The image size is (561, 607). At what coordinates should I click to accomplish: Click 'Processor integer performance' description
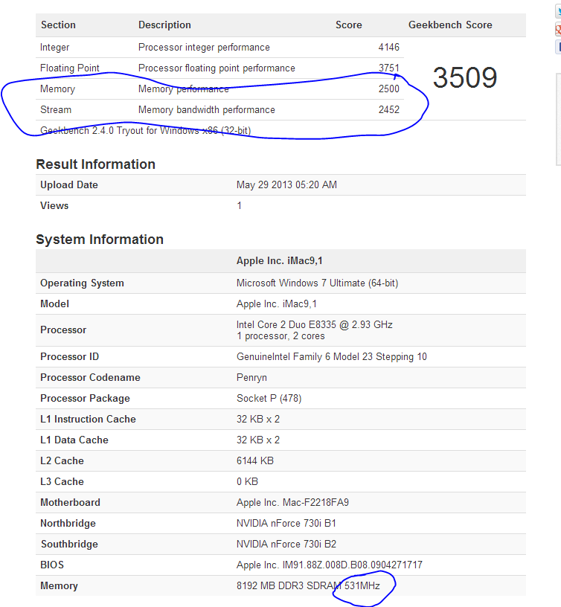[204, 47]
